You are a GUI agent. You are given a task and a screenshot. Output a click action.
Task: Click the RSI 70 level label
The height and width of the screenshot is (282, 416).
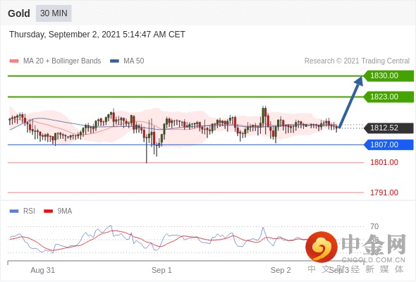point(374,226)
